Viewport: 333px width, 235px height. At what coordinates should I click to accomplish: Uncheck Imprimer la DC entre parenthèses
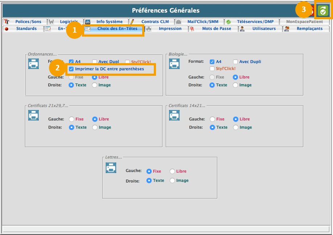[x=71, y=69]
